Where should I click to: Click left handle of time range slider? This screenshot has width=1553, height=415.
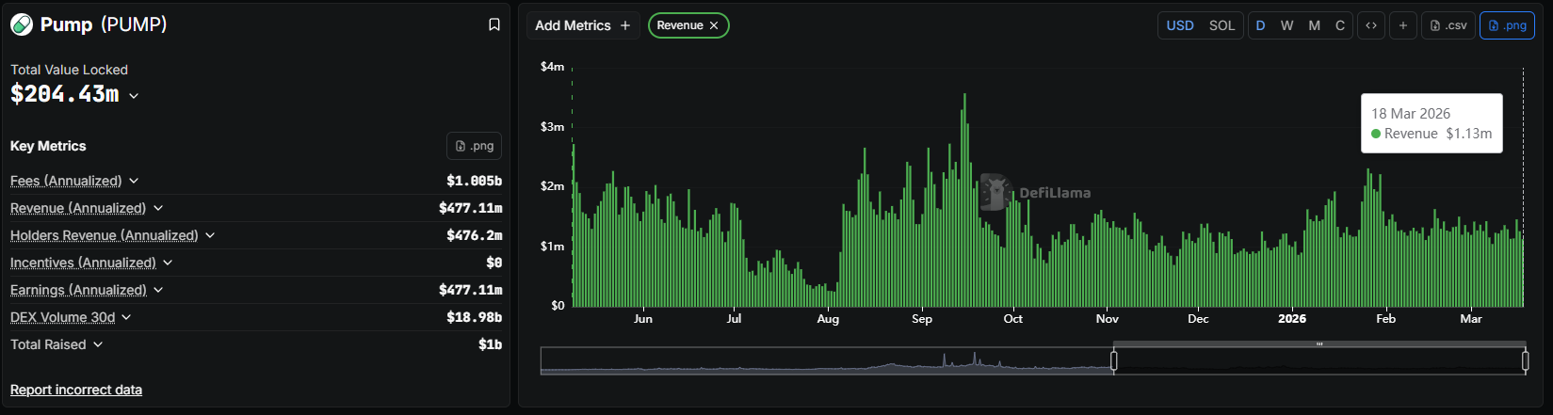(x=1114, y=360)
